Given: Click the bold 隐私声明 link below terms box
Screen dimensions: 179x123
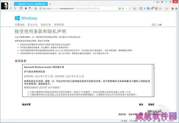Looking at the screenshot, I should pos(26,104).
